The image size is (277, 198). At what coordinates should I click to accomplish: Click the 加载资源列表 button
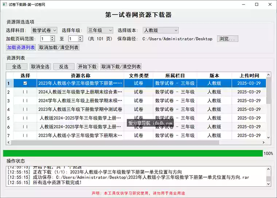point(21,47)
